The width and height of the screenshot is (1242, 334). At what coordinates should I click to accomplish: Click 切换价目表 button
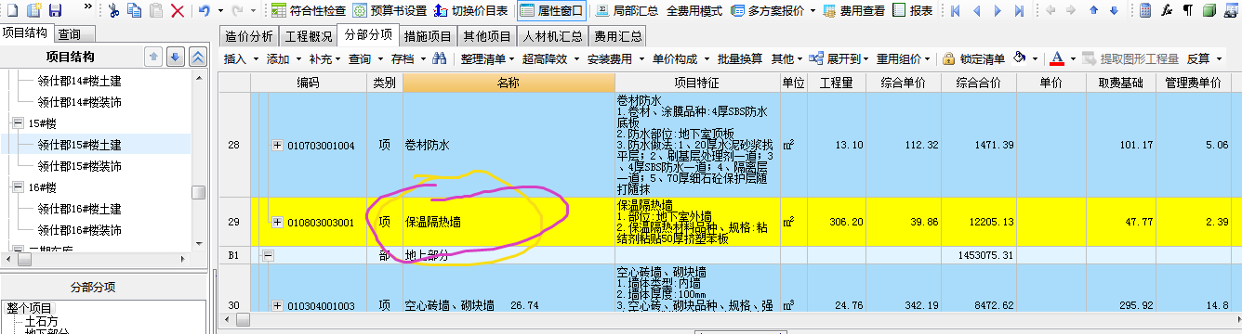click(470, 11)
